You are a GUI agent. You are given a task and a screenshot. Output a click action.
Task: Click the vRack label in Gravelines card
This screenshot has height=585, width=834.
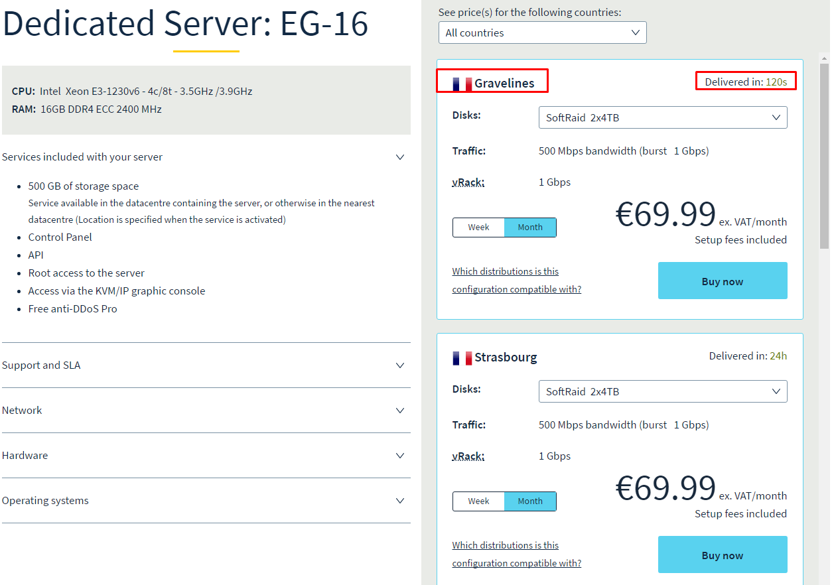point(468,182)
